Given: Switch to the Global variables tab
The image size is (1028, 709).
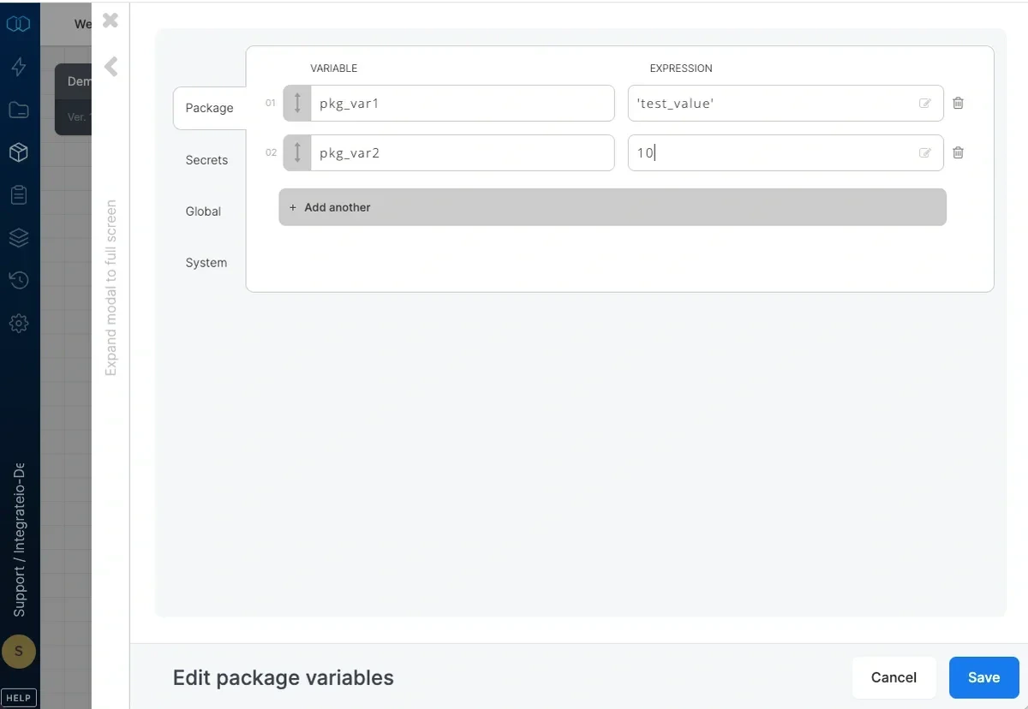Looking at the screenshot, I should click(x=203, y=212).
